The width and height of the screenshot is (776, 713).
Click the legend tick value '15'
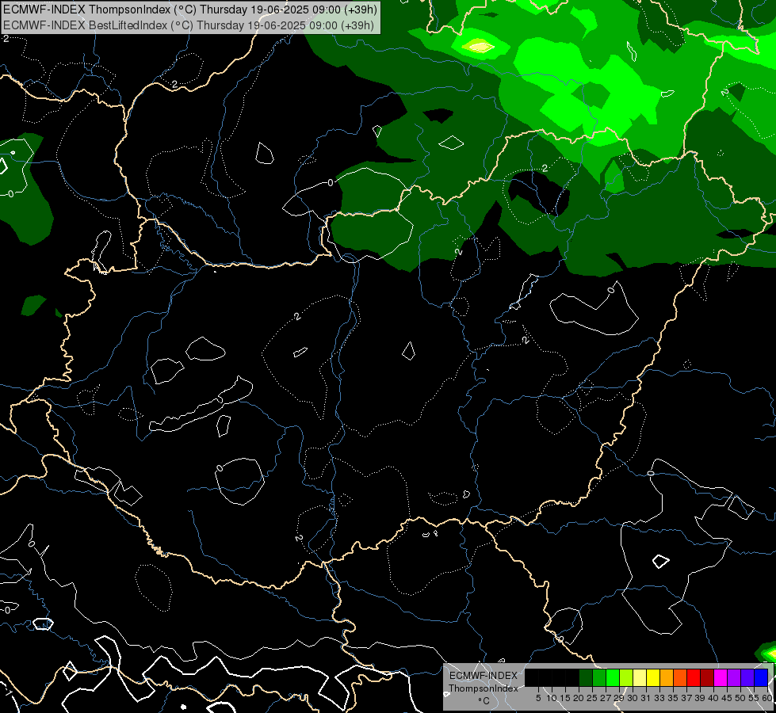[564, 698]
